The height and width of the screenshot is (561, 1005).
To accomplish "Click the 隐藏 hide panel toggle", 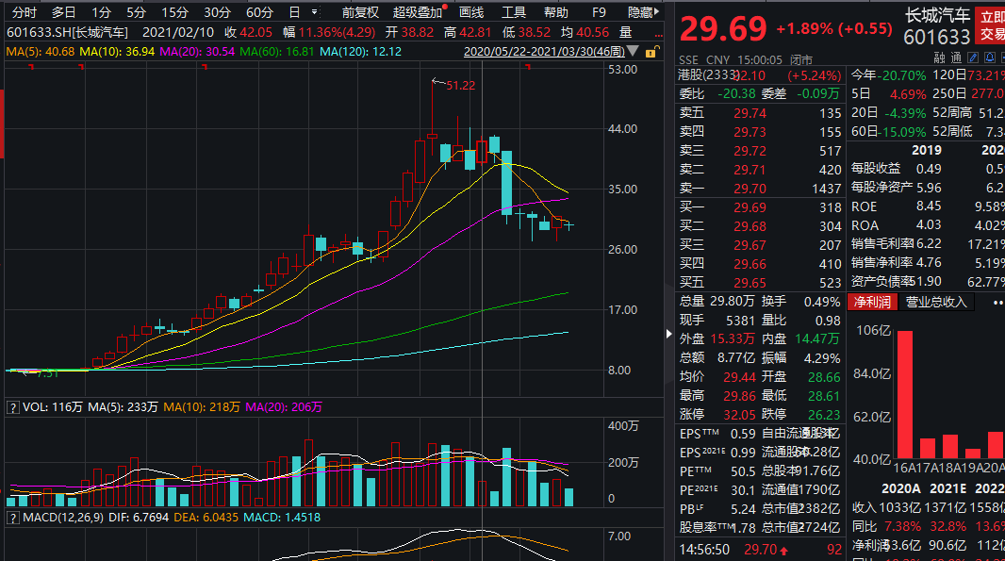I will point(642,12).
